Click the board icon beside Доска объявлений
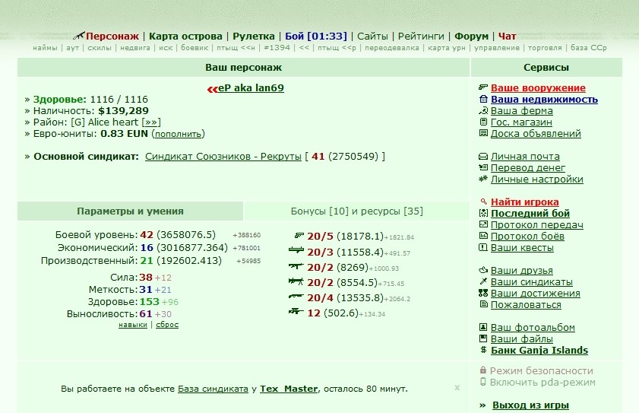Screen dimensions: 639x413 [x=483, y=133]
